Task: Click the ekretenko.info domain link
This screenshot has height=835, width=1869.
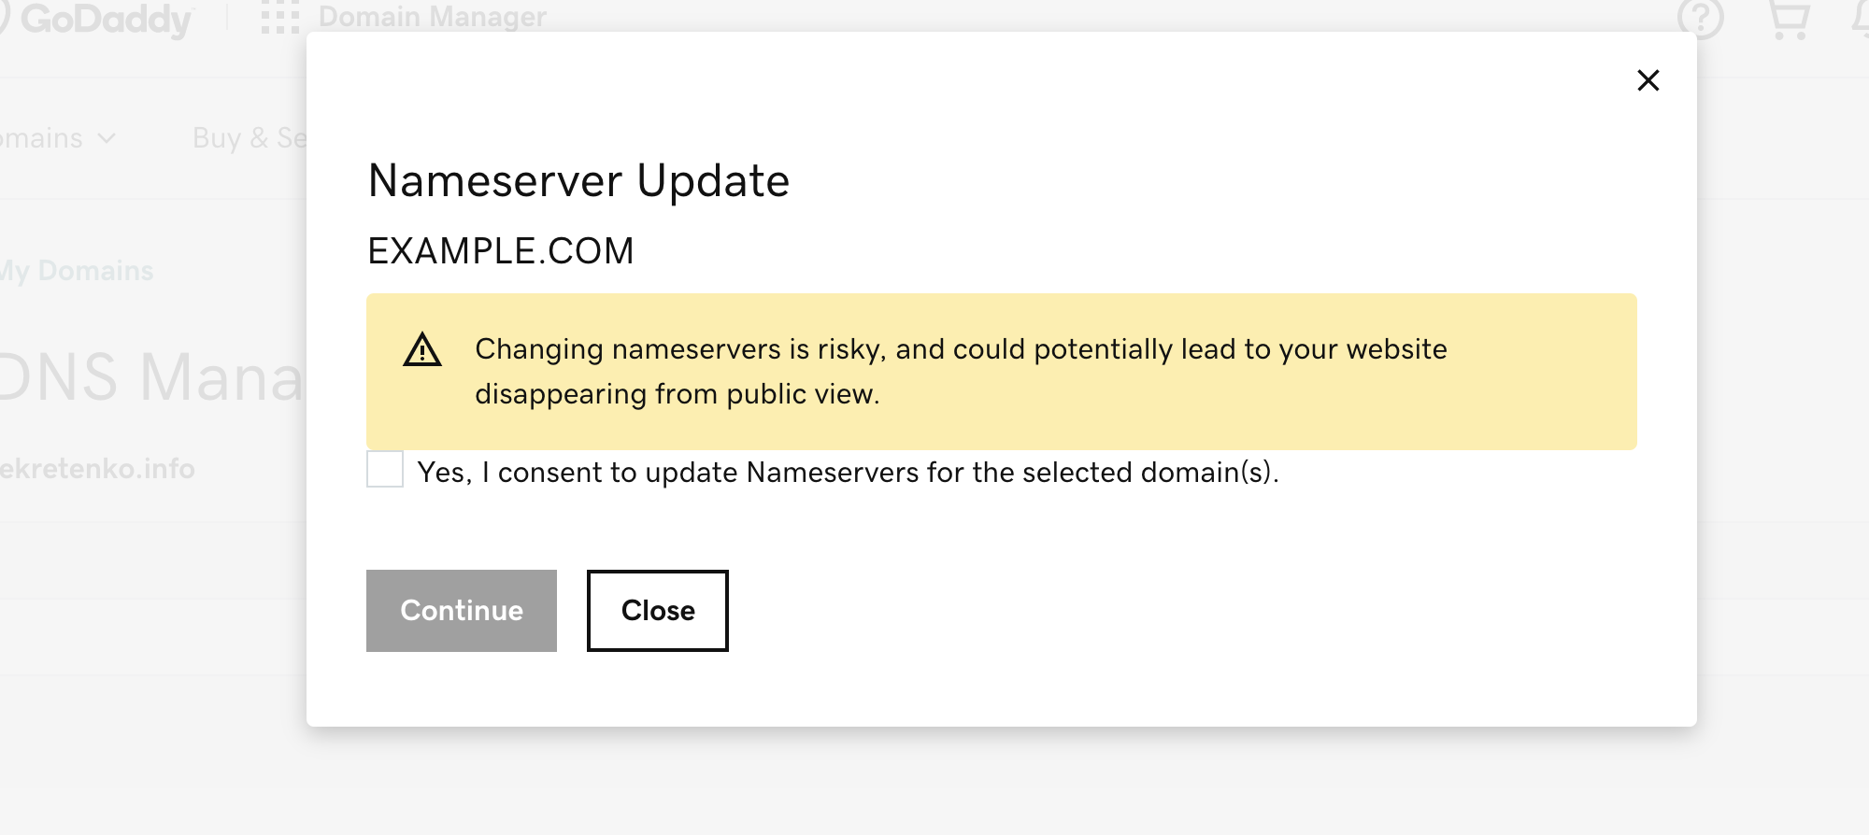Action: pos(97,470)
